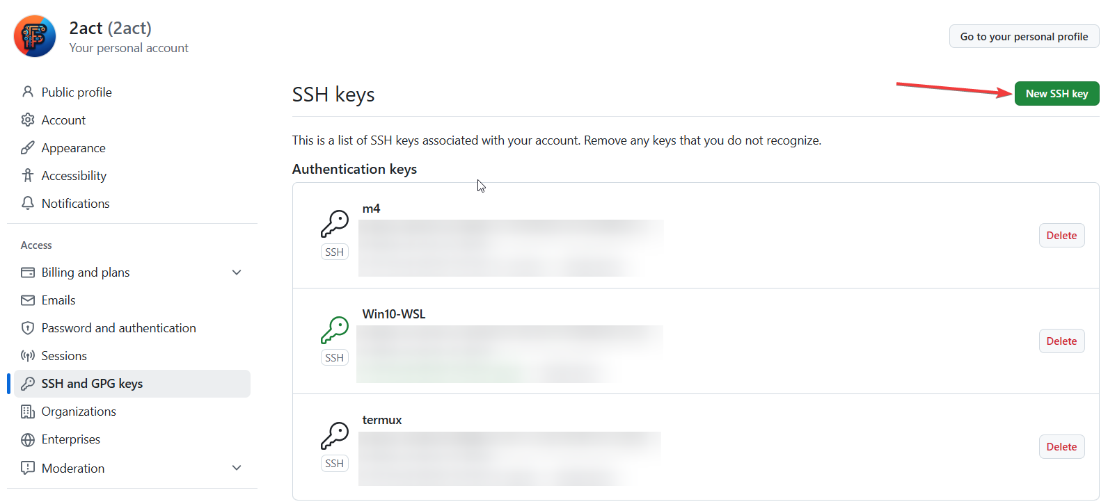Expand the Moderation section chevron
Viewport: 1108px width, 504px height.
[237, 468]
